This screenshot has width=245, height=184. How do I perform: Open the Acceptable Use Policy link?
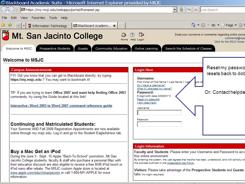click(181, 163)
